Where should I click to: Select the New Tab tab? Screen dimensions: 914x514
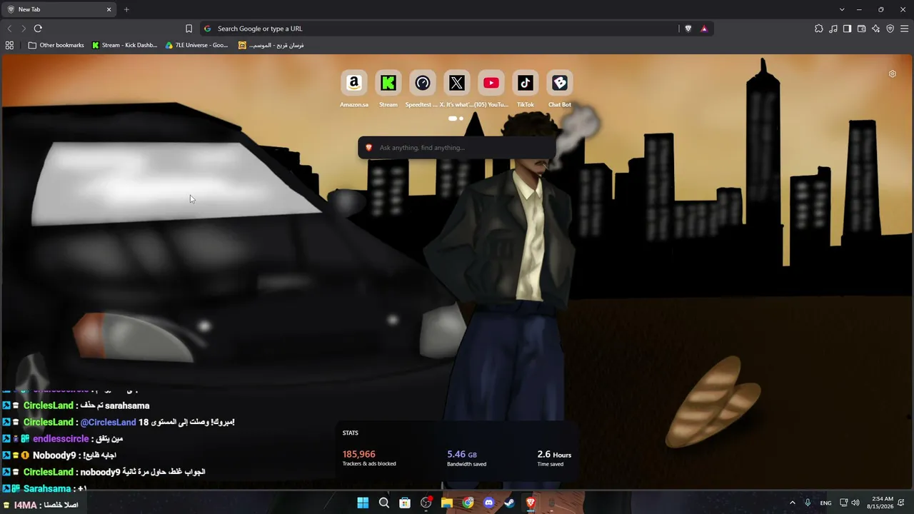coord(59,9)
